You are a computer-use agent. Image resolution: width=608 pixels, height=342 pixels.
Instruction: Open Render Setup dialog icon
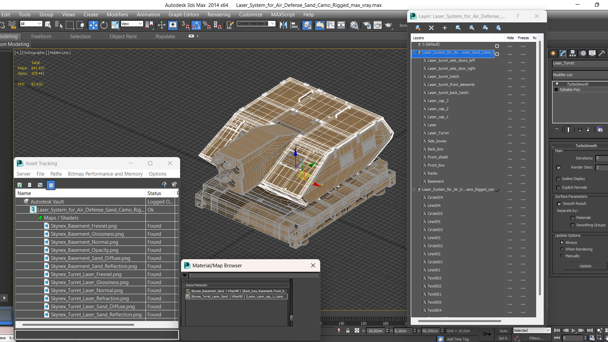(x=367, y=25)
